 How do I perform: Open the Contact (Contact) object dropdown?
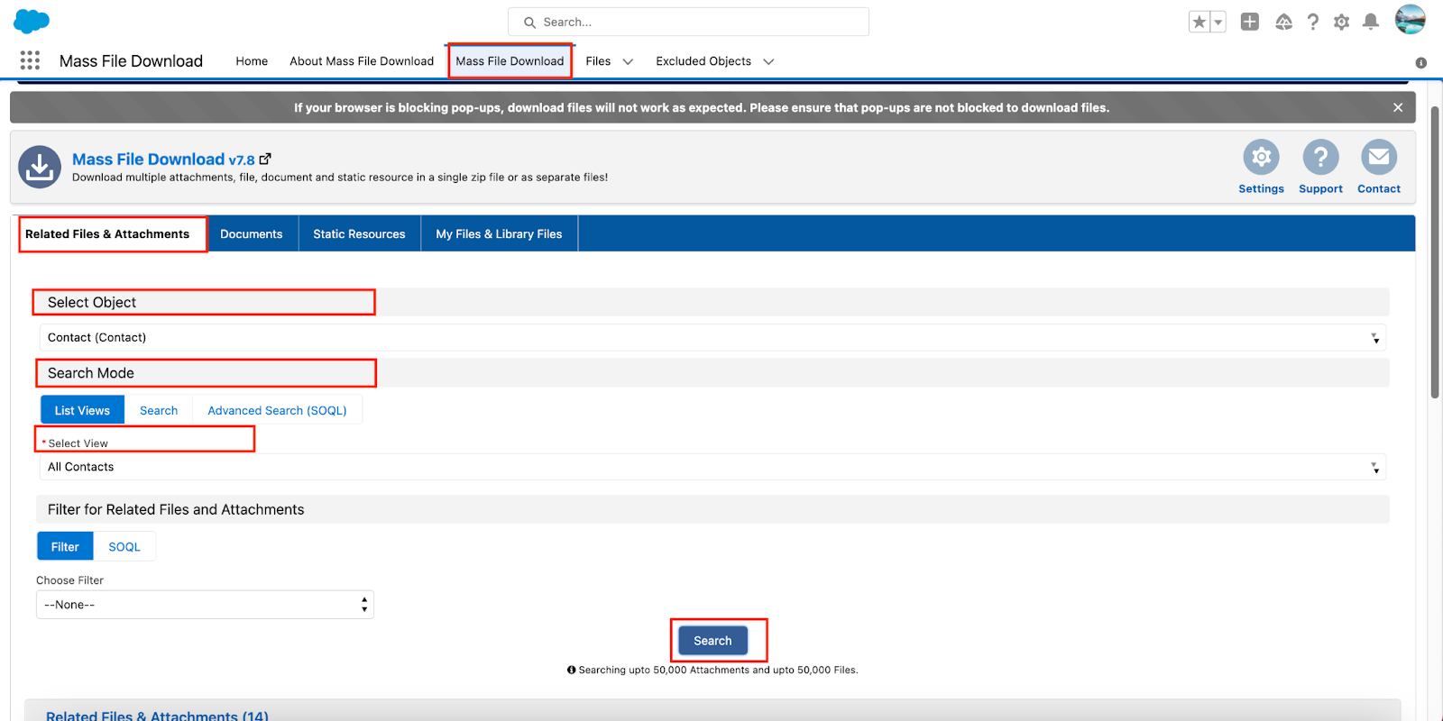pyautogui.click(x=712, y=338)
